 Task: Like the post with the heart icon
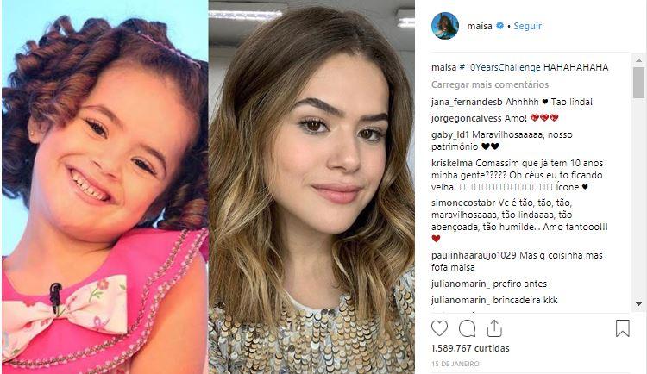[x=439, y=328]
